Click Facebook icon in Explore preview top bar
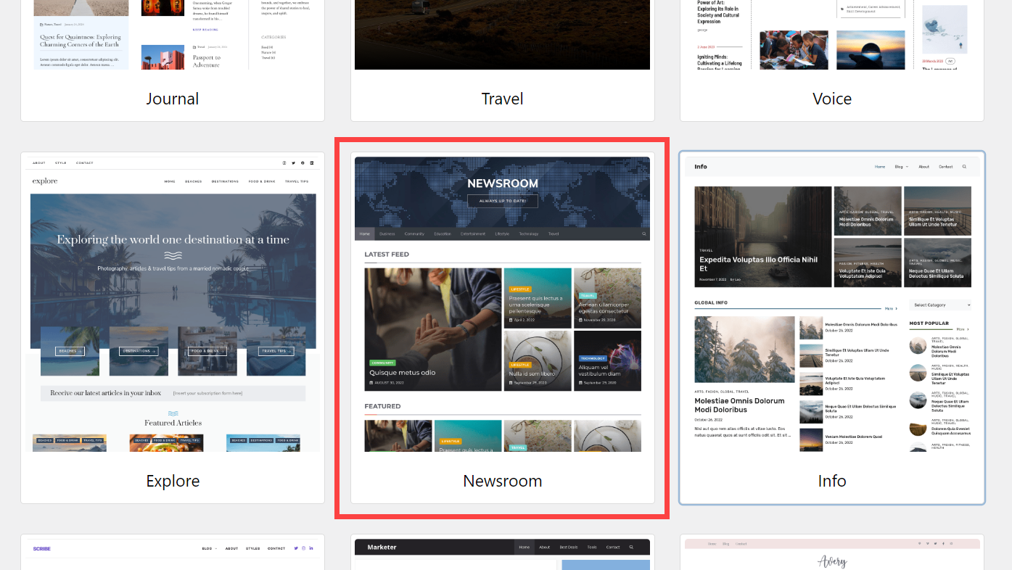Viewport: 1012px width, 570px height. click(303, 163)
